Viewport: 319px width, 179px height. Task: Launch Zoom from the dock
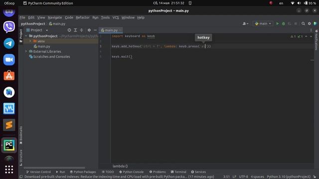(x=9, y=60)
